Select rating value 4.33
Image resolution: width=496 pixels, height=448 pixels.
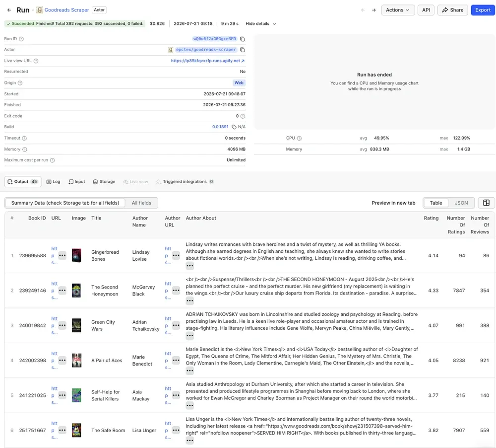click(x=433, y=291)
